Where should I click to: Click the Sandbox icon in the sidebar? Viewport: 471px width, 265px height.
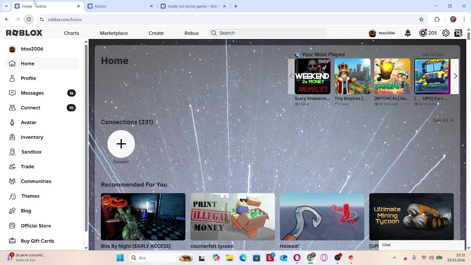click(13, 152)
